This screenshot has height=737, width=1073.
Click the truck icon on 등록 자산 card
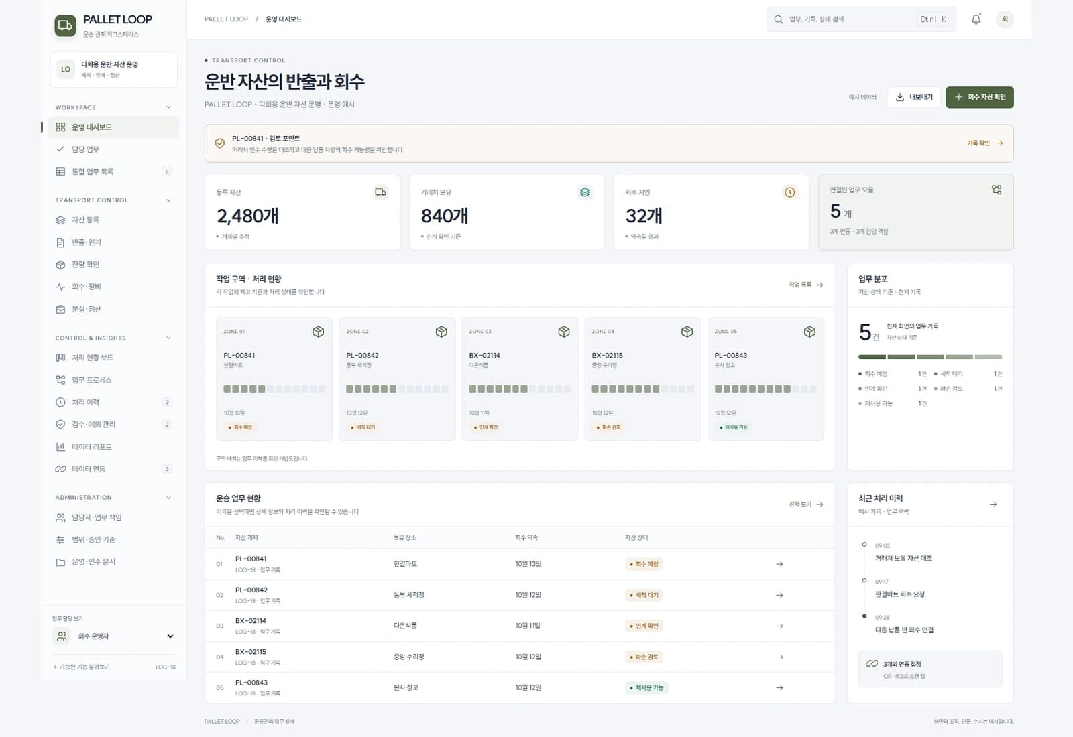380,192
